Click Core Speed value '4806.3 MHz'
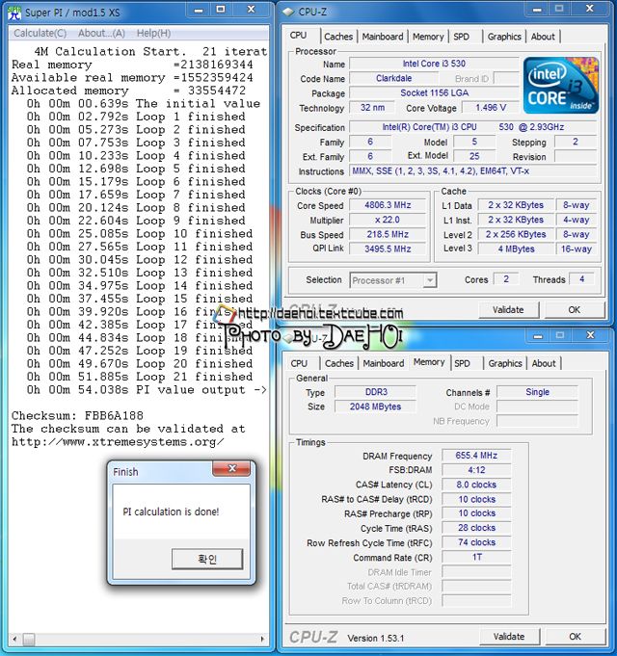Viewport: 617px width, 656px height. (x=388, y=205)
